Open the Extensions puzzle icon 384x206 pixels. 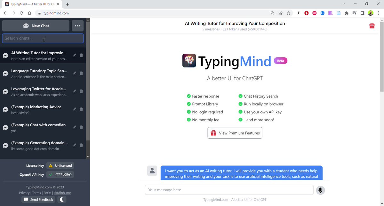point(346,13)
